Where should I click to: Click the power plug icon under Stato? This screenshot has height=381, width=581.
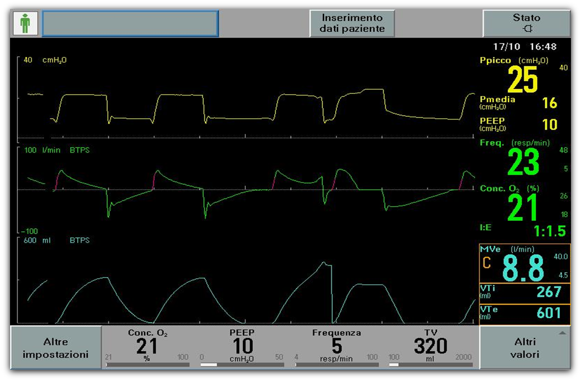(526, 29)
